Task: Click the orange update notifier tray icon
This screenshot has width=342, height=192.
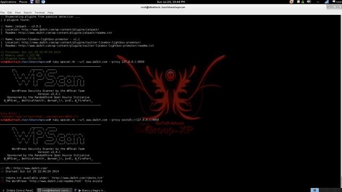Action: tap(291, 2)
